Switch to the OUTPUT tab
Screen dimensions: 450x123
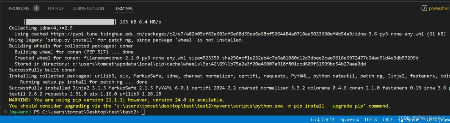click(56, 8)
